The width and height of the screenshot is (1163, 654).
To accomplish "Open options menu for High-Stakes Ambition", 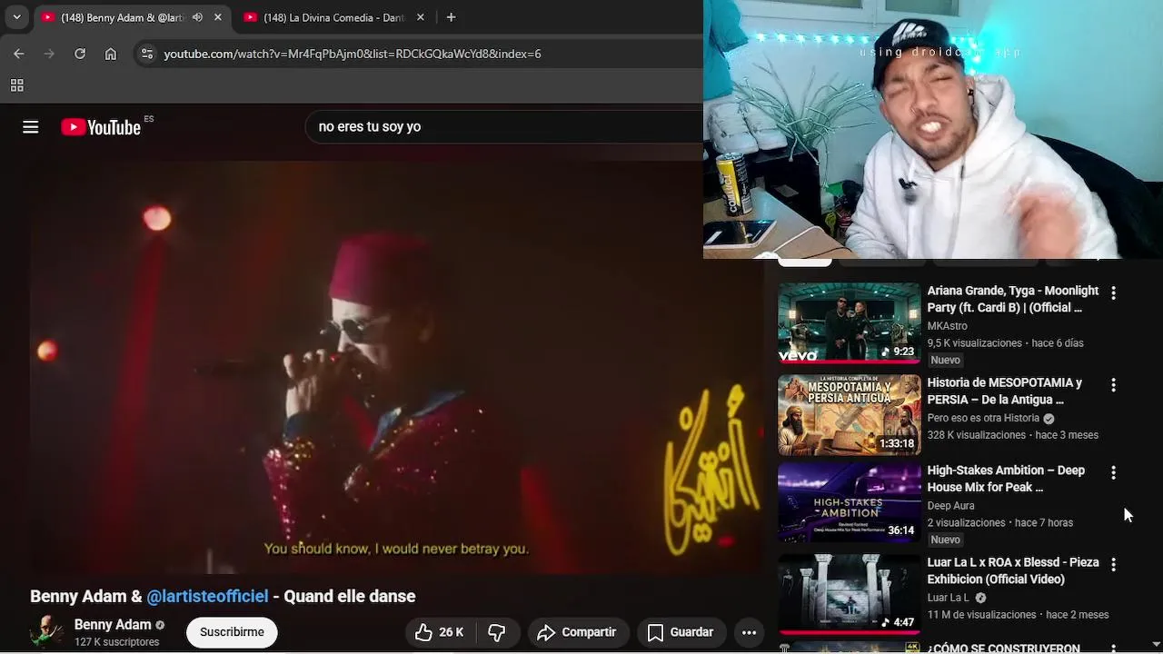I will [1113, 472].
